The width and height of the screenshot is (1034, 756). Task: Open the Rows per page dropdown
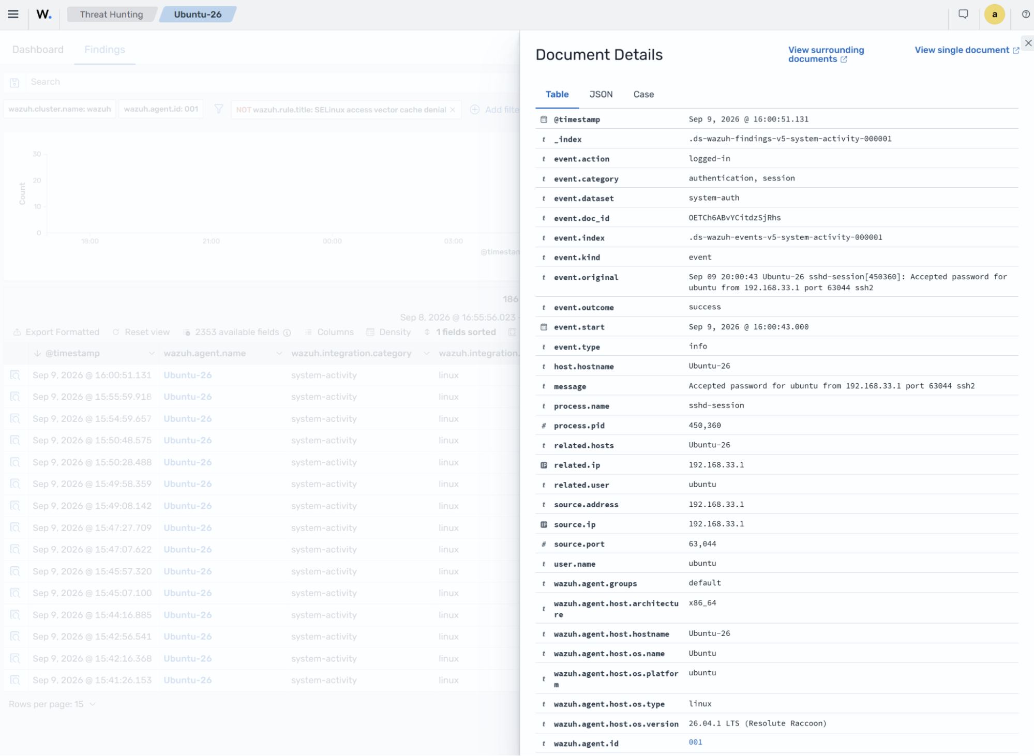[x=52, y=704]
